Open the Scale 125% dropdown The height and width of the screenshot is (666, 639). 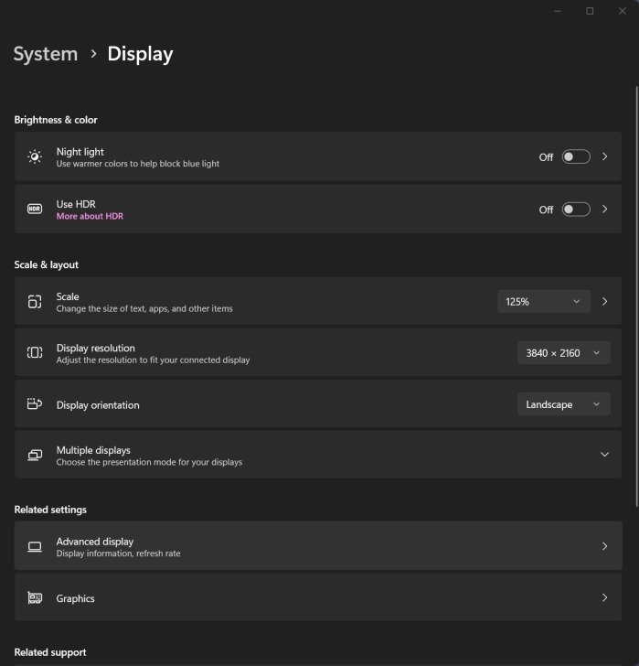point(543,301)
